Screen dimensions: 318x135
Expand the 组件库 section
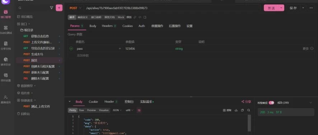tap(25, 93)
